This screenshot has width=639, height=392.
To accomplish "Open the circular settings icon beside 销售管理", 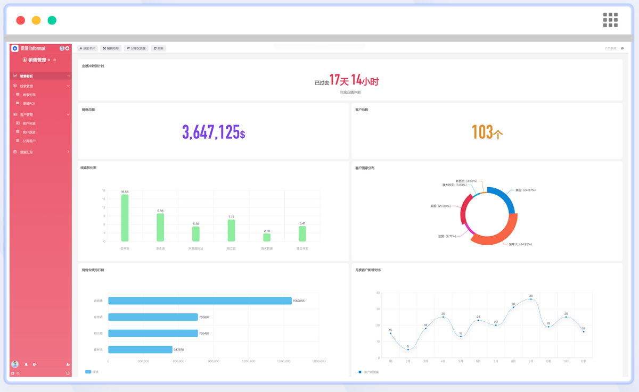I will click(55, 60).
